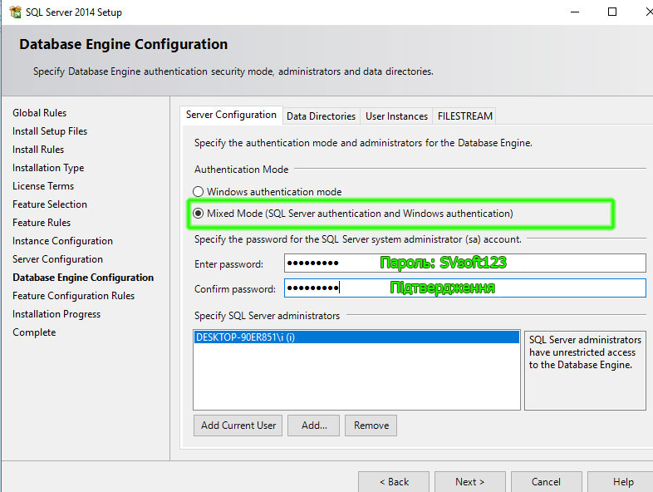Image resolution: width=653 pixels, height=492 pixels.
Task: Click License Terms step
Action: (43, 186)
